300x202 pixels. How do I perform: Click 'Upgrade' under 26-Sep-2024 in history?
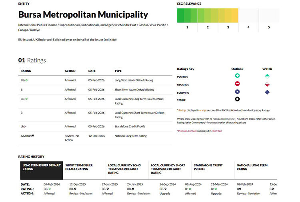pyautogui.click(x=165, y=194)
